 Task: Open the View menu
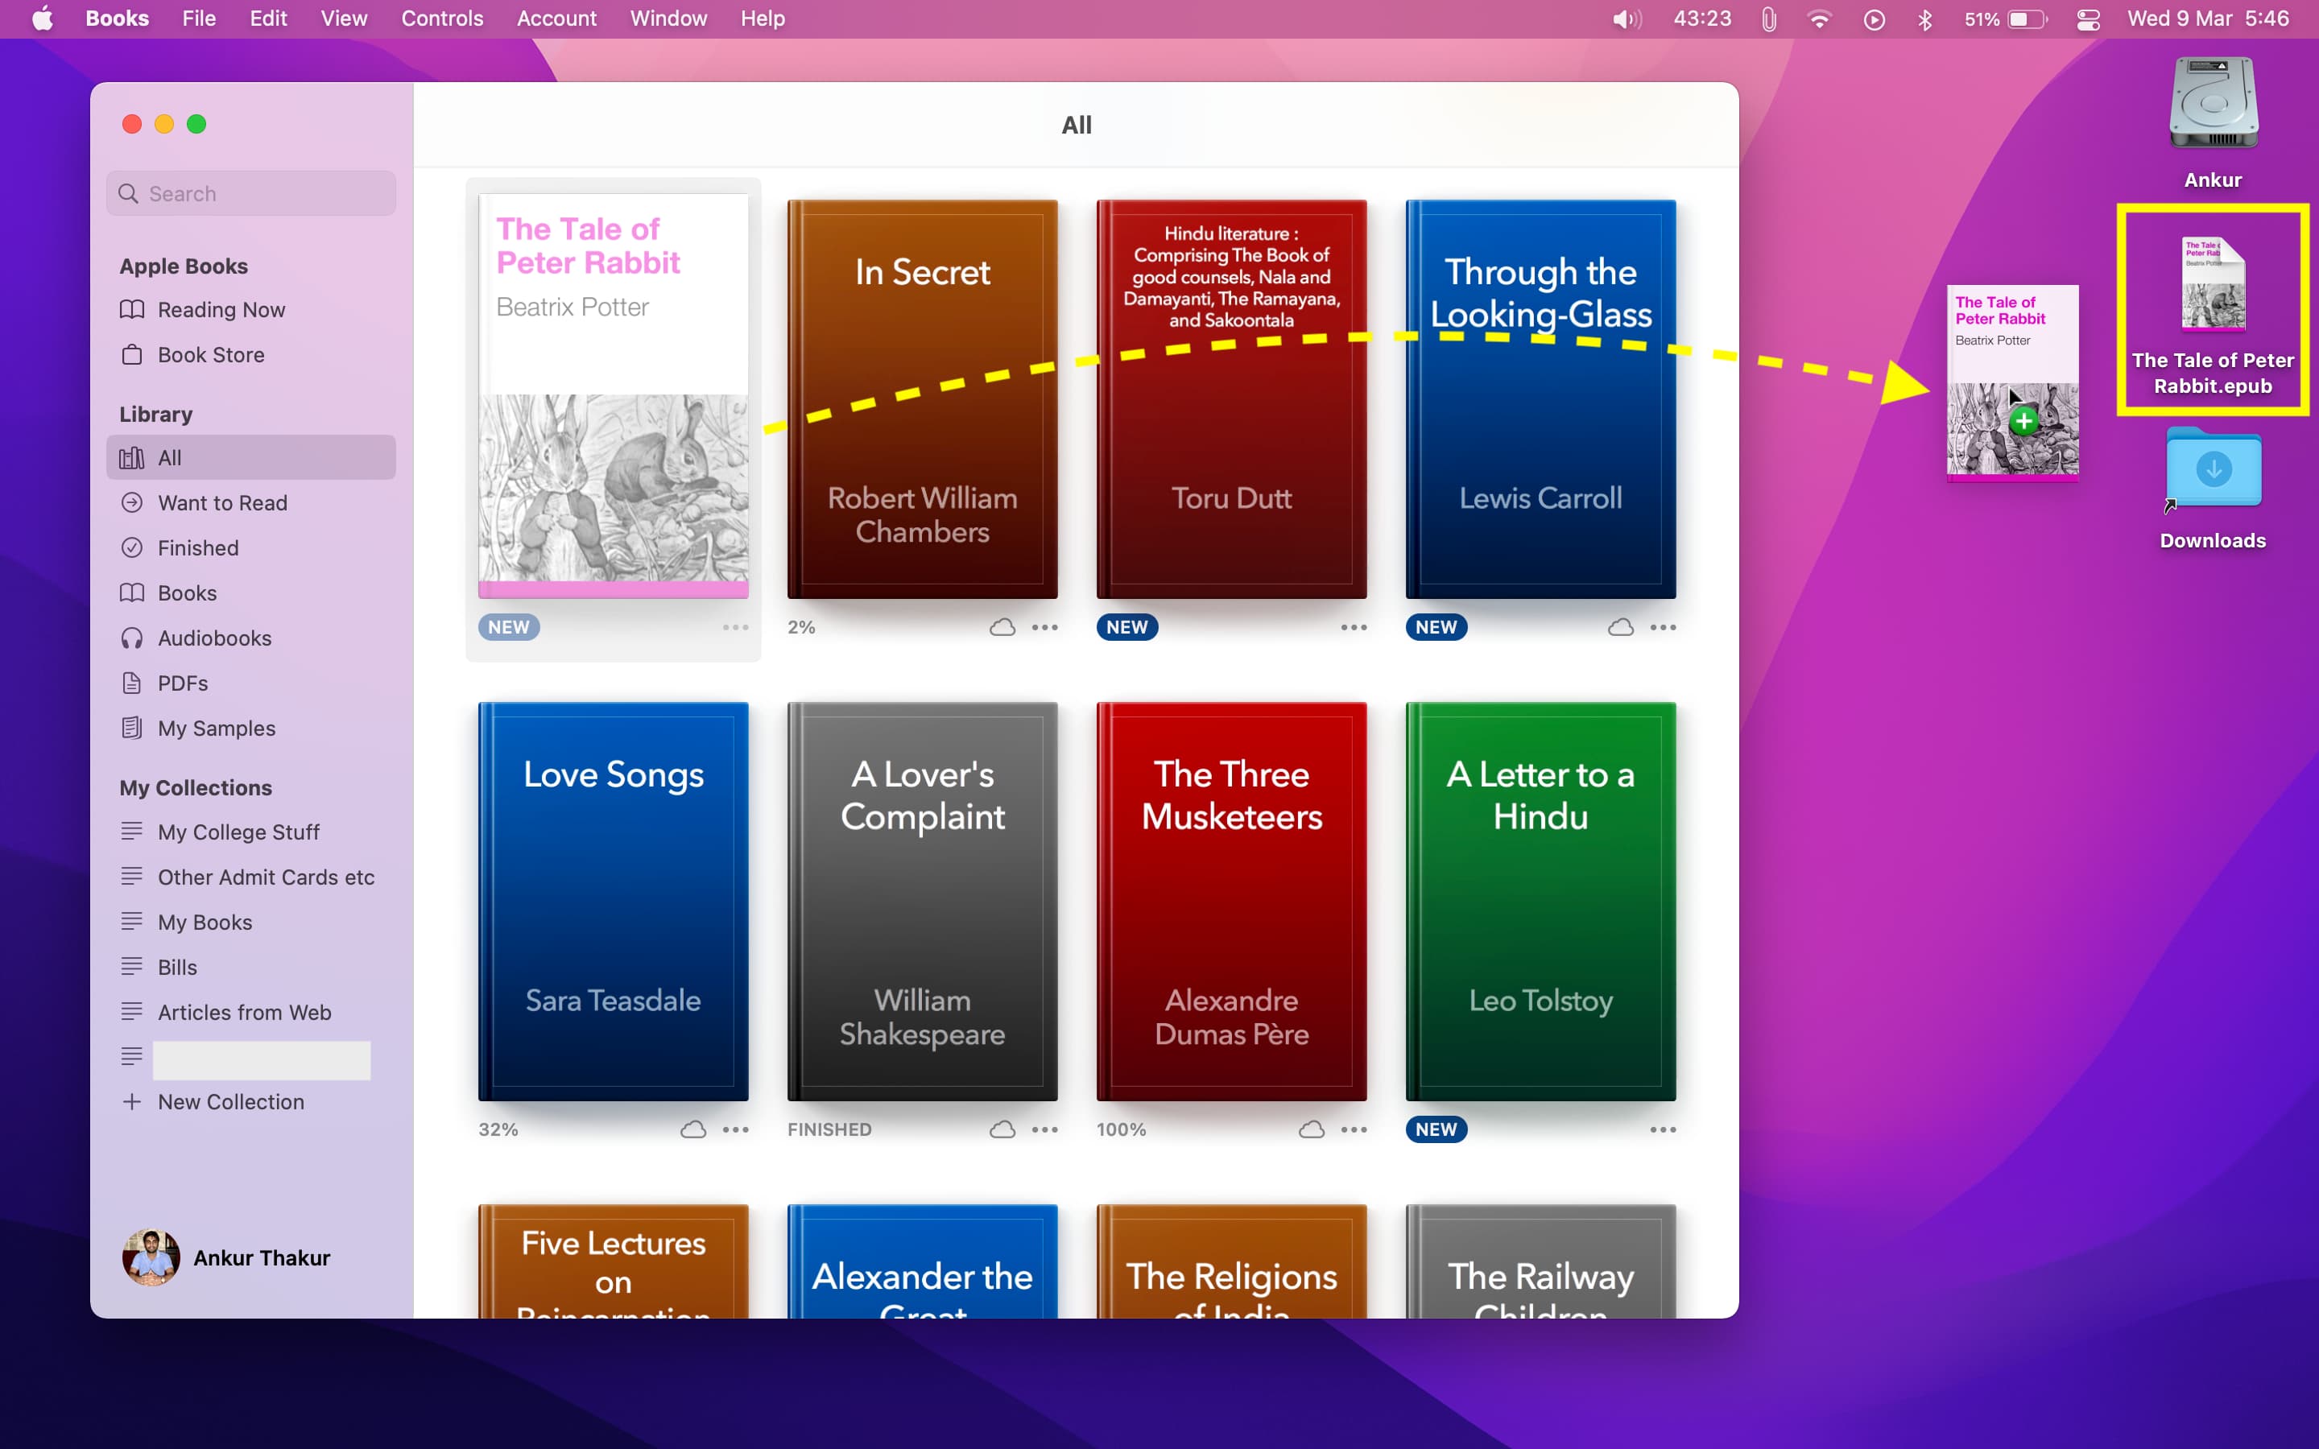point(344,19)
